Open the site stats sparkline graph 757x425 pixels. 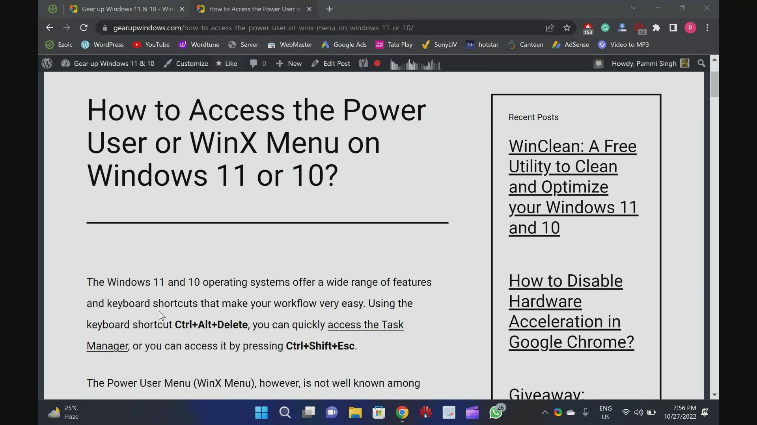(415, 64)
